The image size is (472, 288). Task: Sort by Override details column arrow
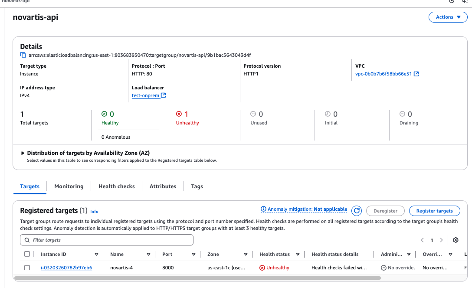tap(450, 254)
